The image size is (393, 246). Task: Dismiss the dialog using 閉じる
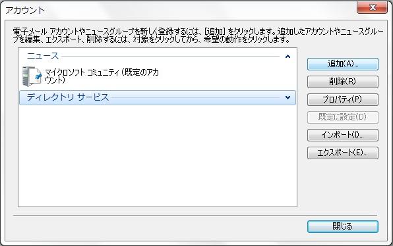343,226
